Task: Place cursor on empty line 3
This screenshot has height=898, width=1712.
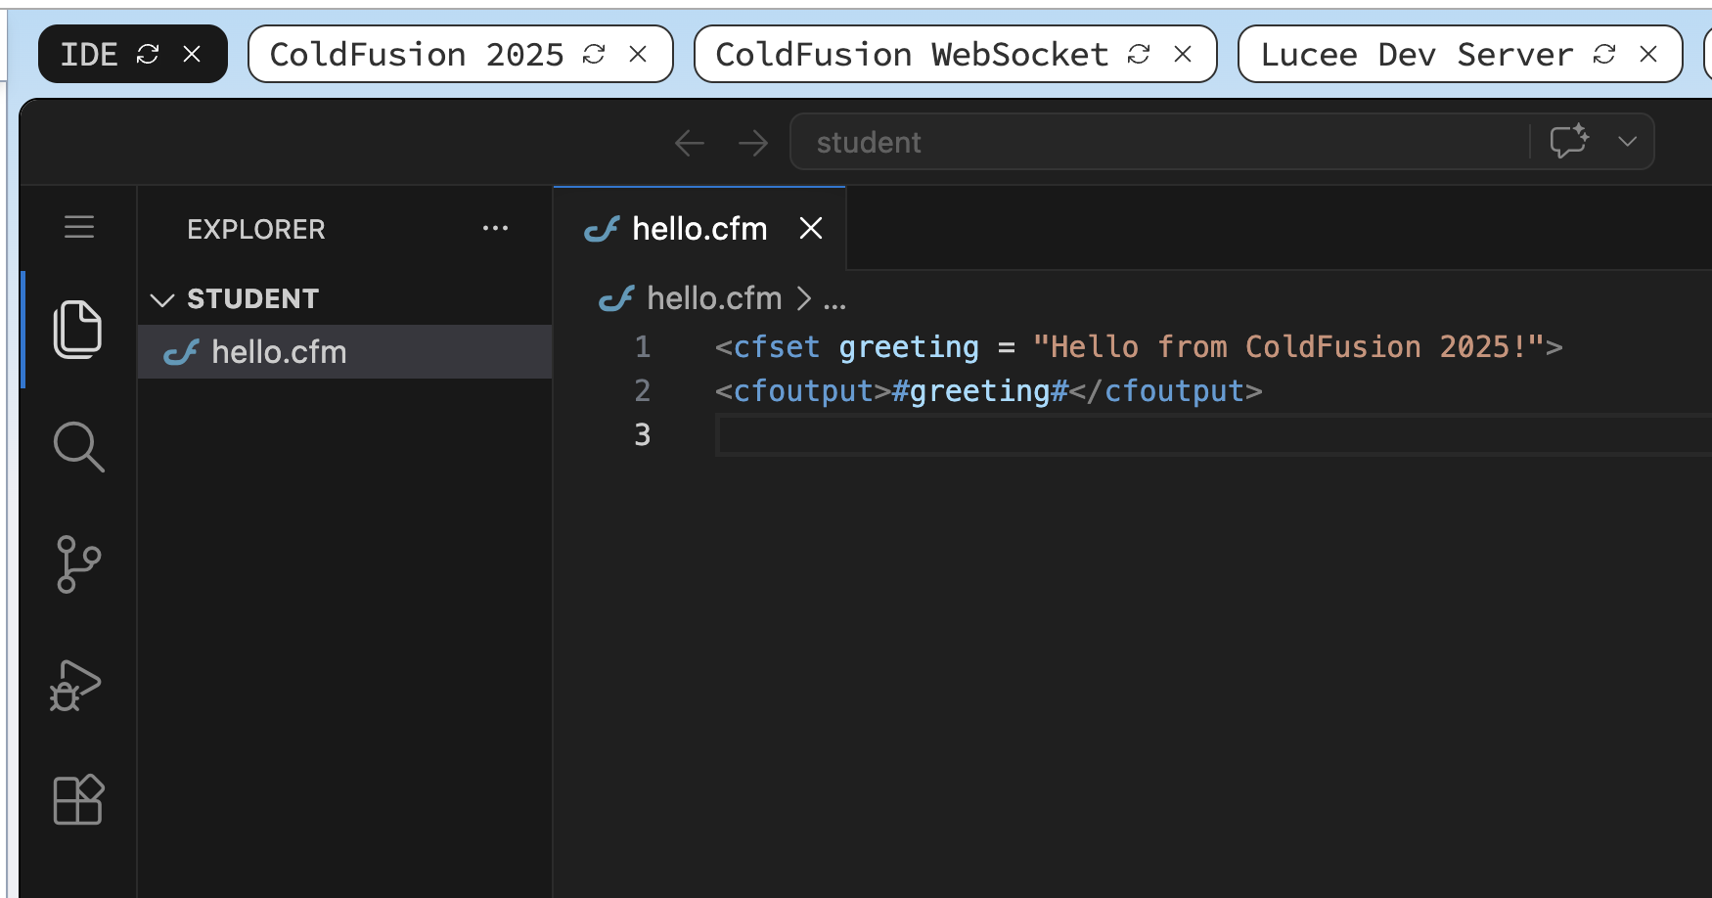Action: (x=1213, y=435)
